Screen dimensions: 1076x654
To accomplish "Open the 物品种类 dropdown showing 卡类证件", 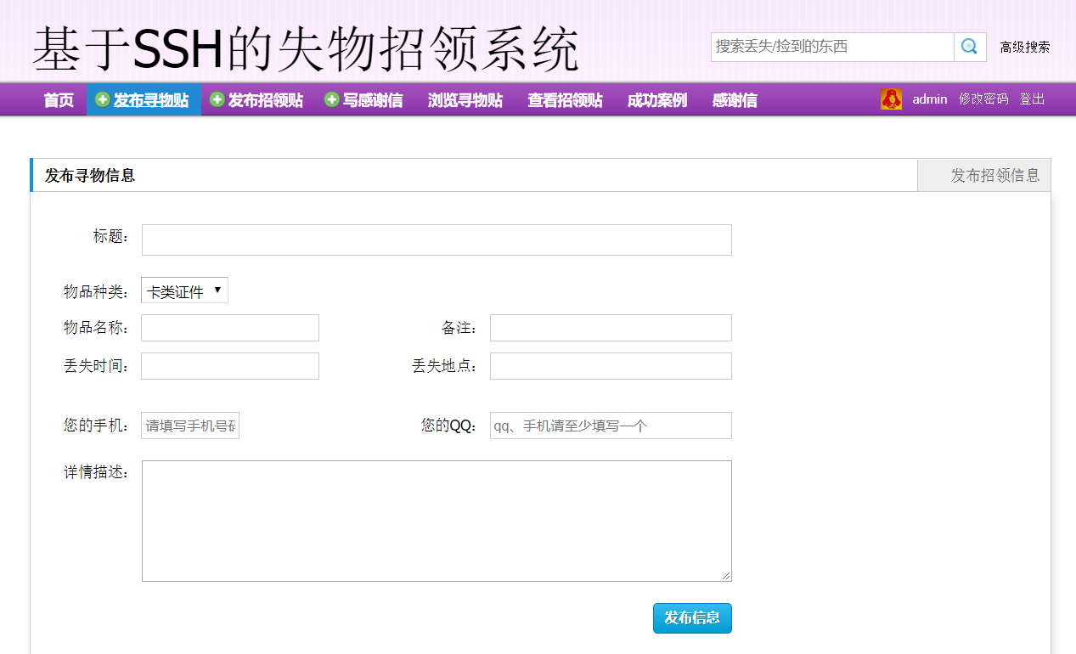I will (183, 289).
